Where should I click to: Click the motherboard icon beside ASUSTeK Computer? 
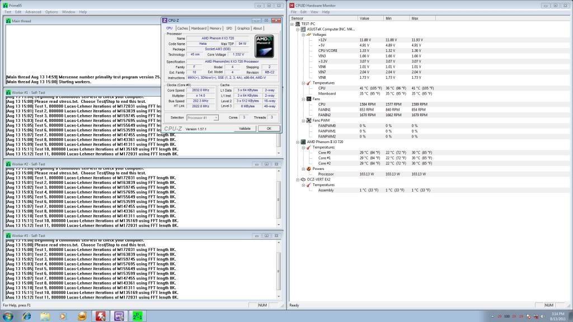(303, 29)
